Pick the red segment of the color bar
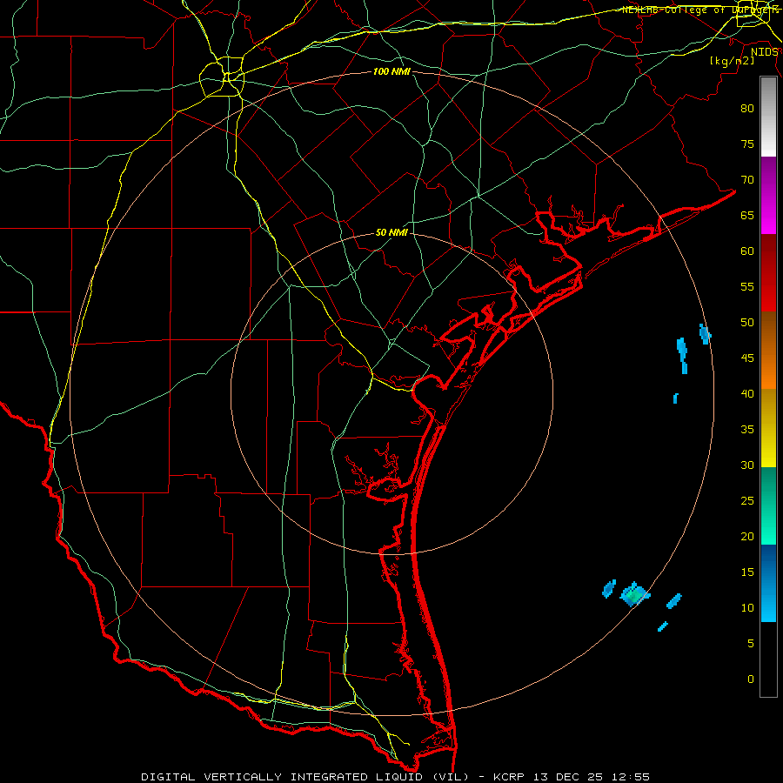The height and width of the screenshot is (783, 783). 768,273
